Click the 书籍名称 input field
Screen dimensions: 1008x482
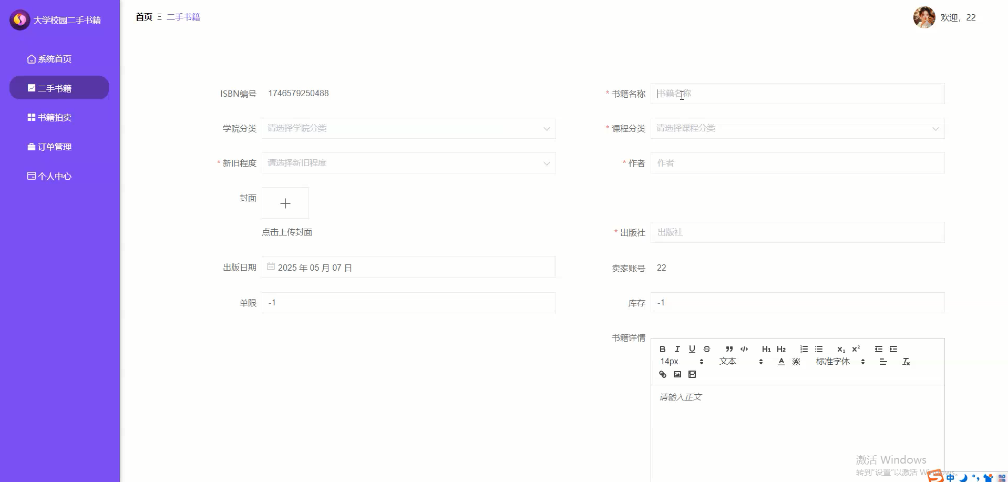click(x=797, y=94)
